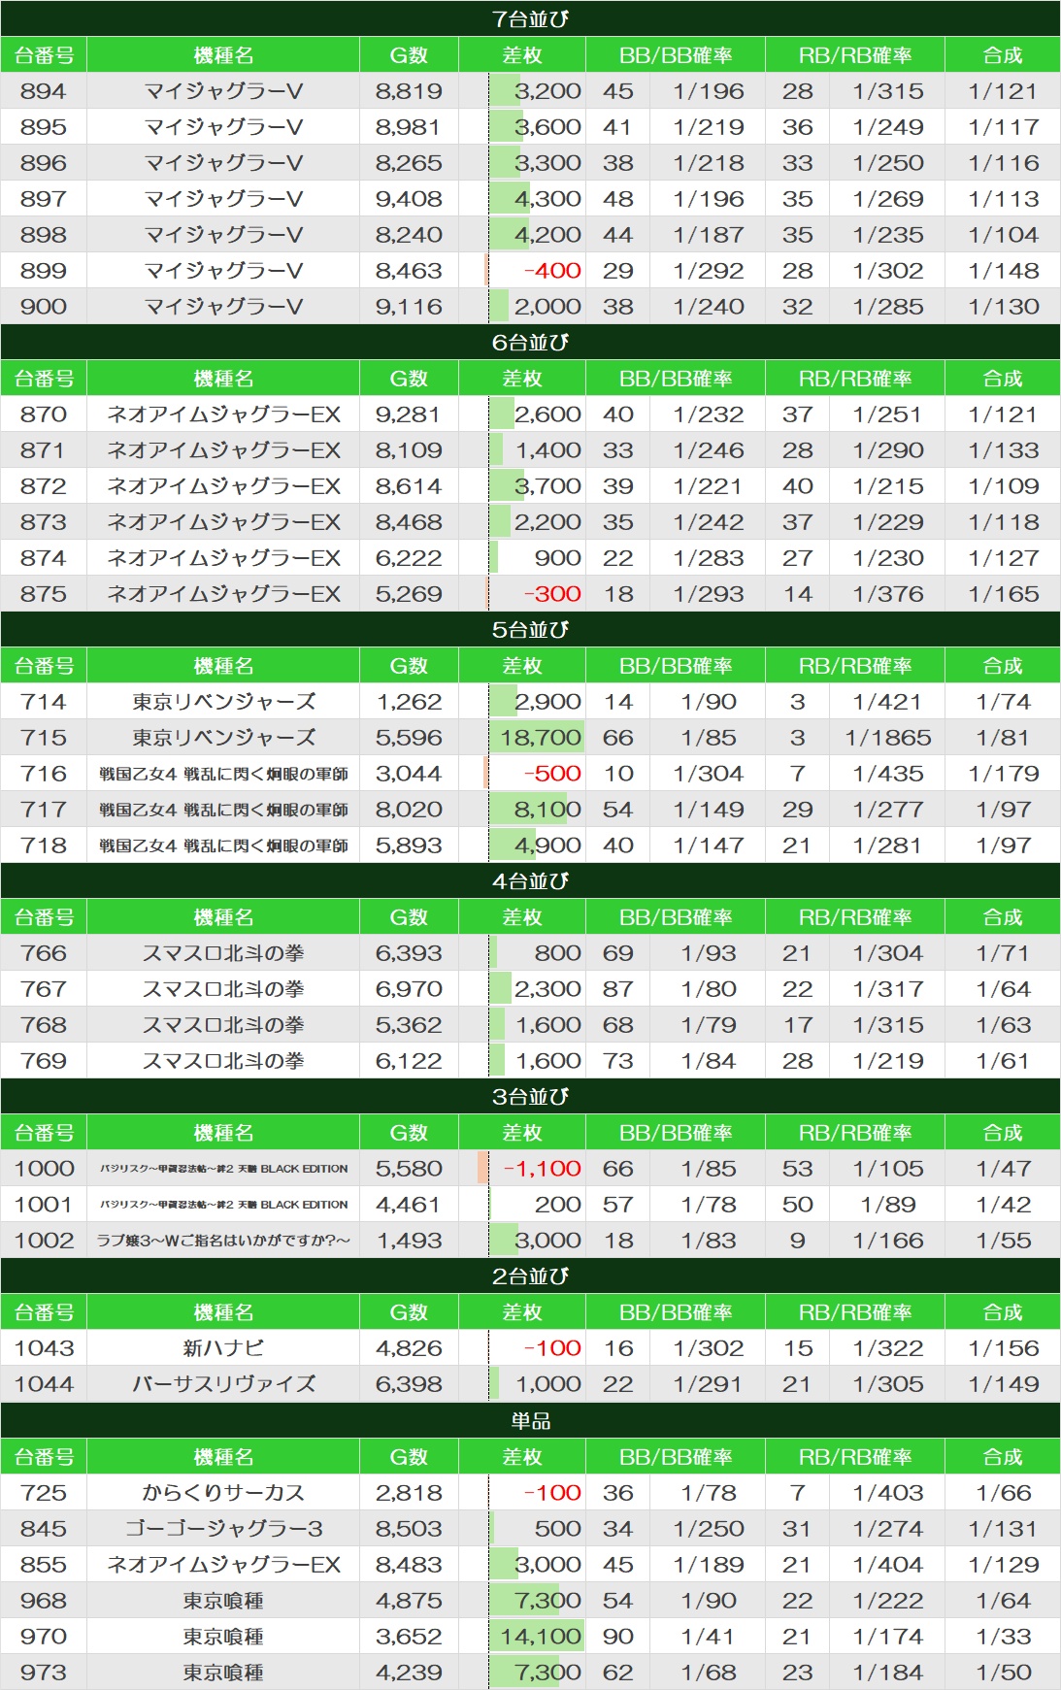The image size is (1061, 1690).
Task: Select 合成 value 1/61 in row 769
Action: point(1004,1061)
